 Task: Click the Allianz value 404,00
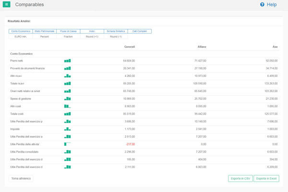(202, 159)
